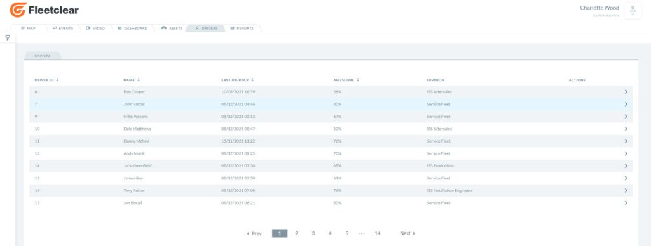Open the user profile avatar menu

pos(633,10)
